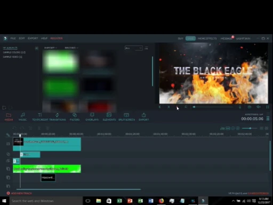The height and width of the screenshot is (205, 273).
Task: Open the Split Screen panel
Action: pos(126,117)
